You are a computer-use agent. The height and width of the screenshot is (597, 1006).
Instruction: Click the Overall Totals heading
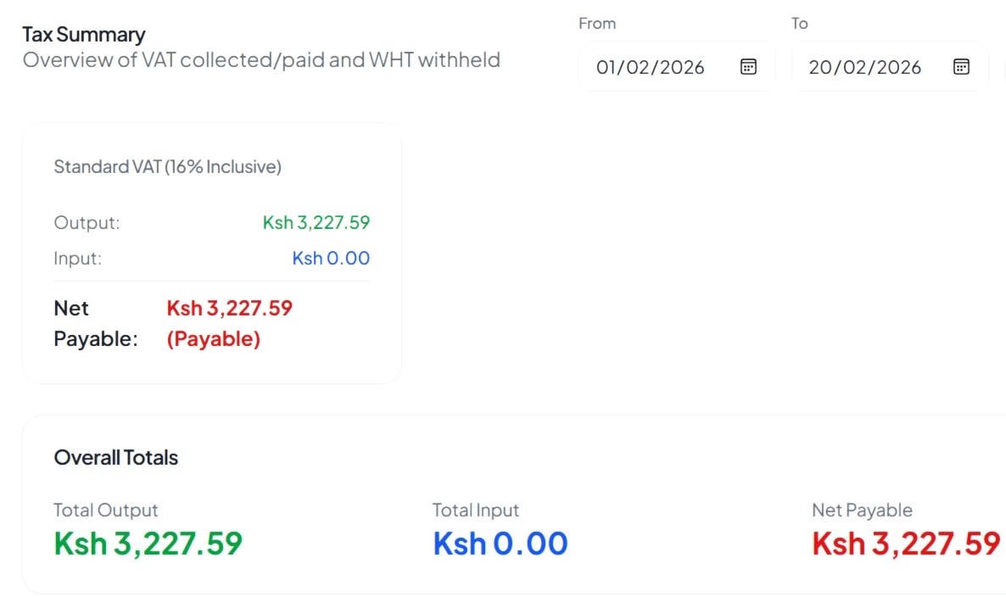115,457
